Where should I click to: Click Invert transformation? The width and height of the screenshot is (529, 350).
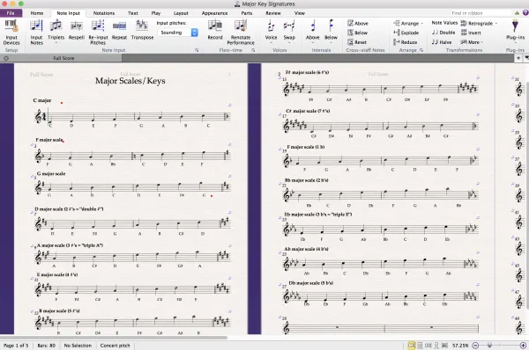471,33
